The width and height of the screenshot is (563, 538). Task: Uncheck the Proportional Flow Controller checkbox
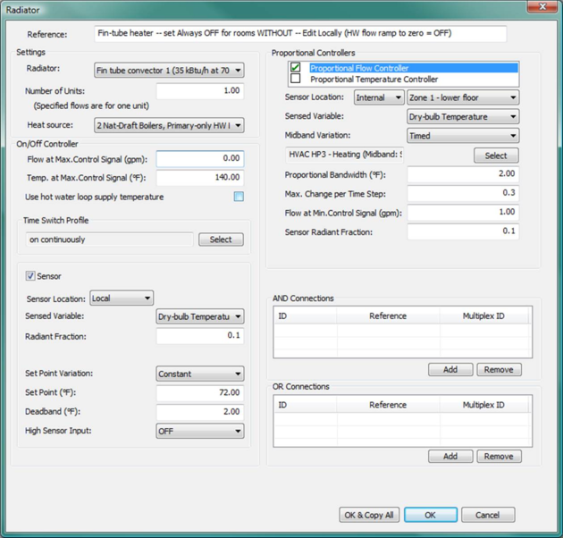[296, 67]
